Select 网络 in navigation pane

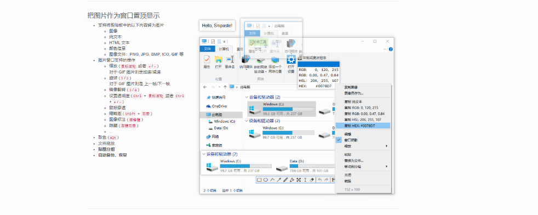pyautogui.click(x=213, y=136)
